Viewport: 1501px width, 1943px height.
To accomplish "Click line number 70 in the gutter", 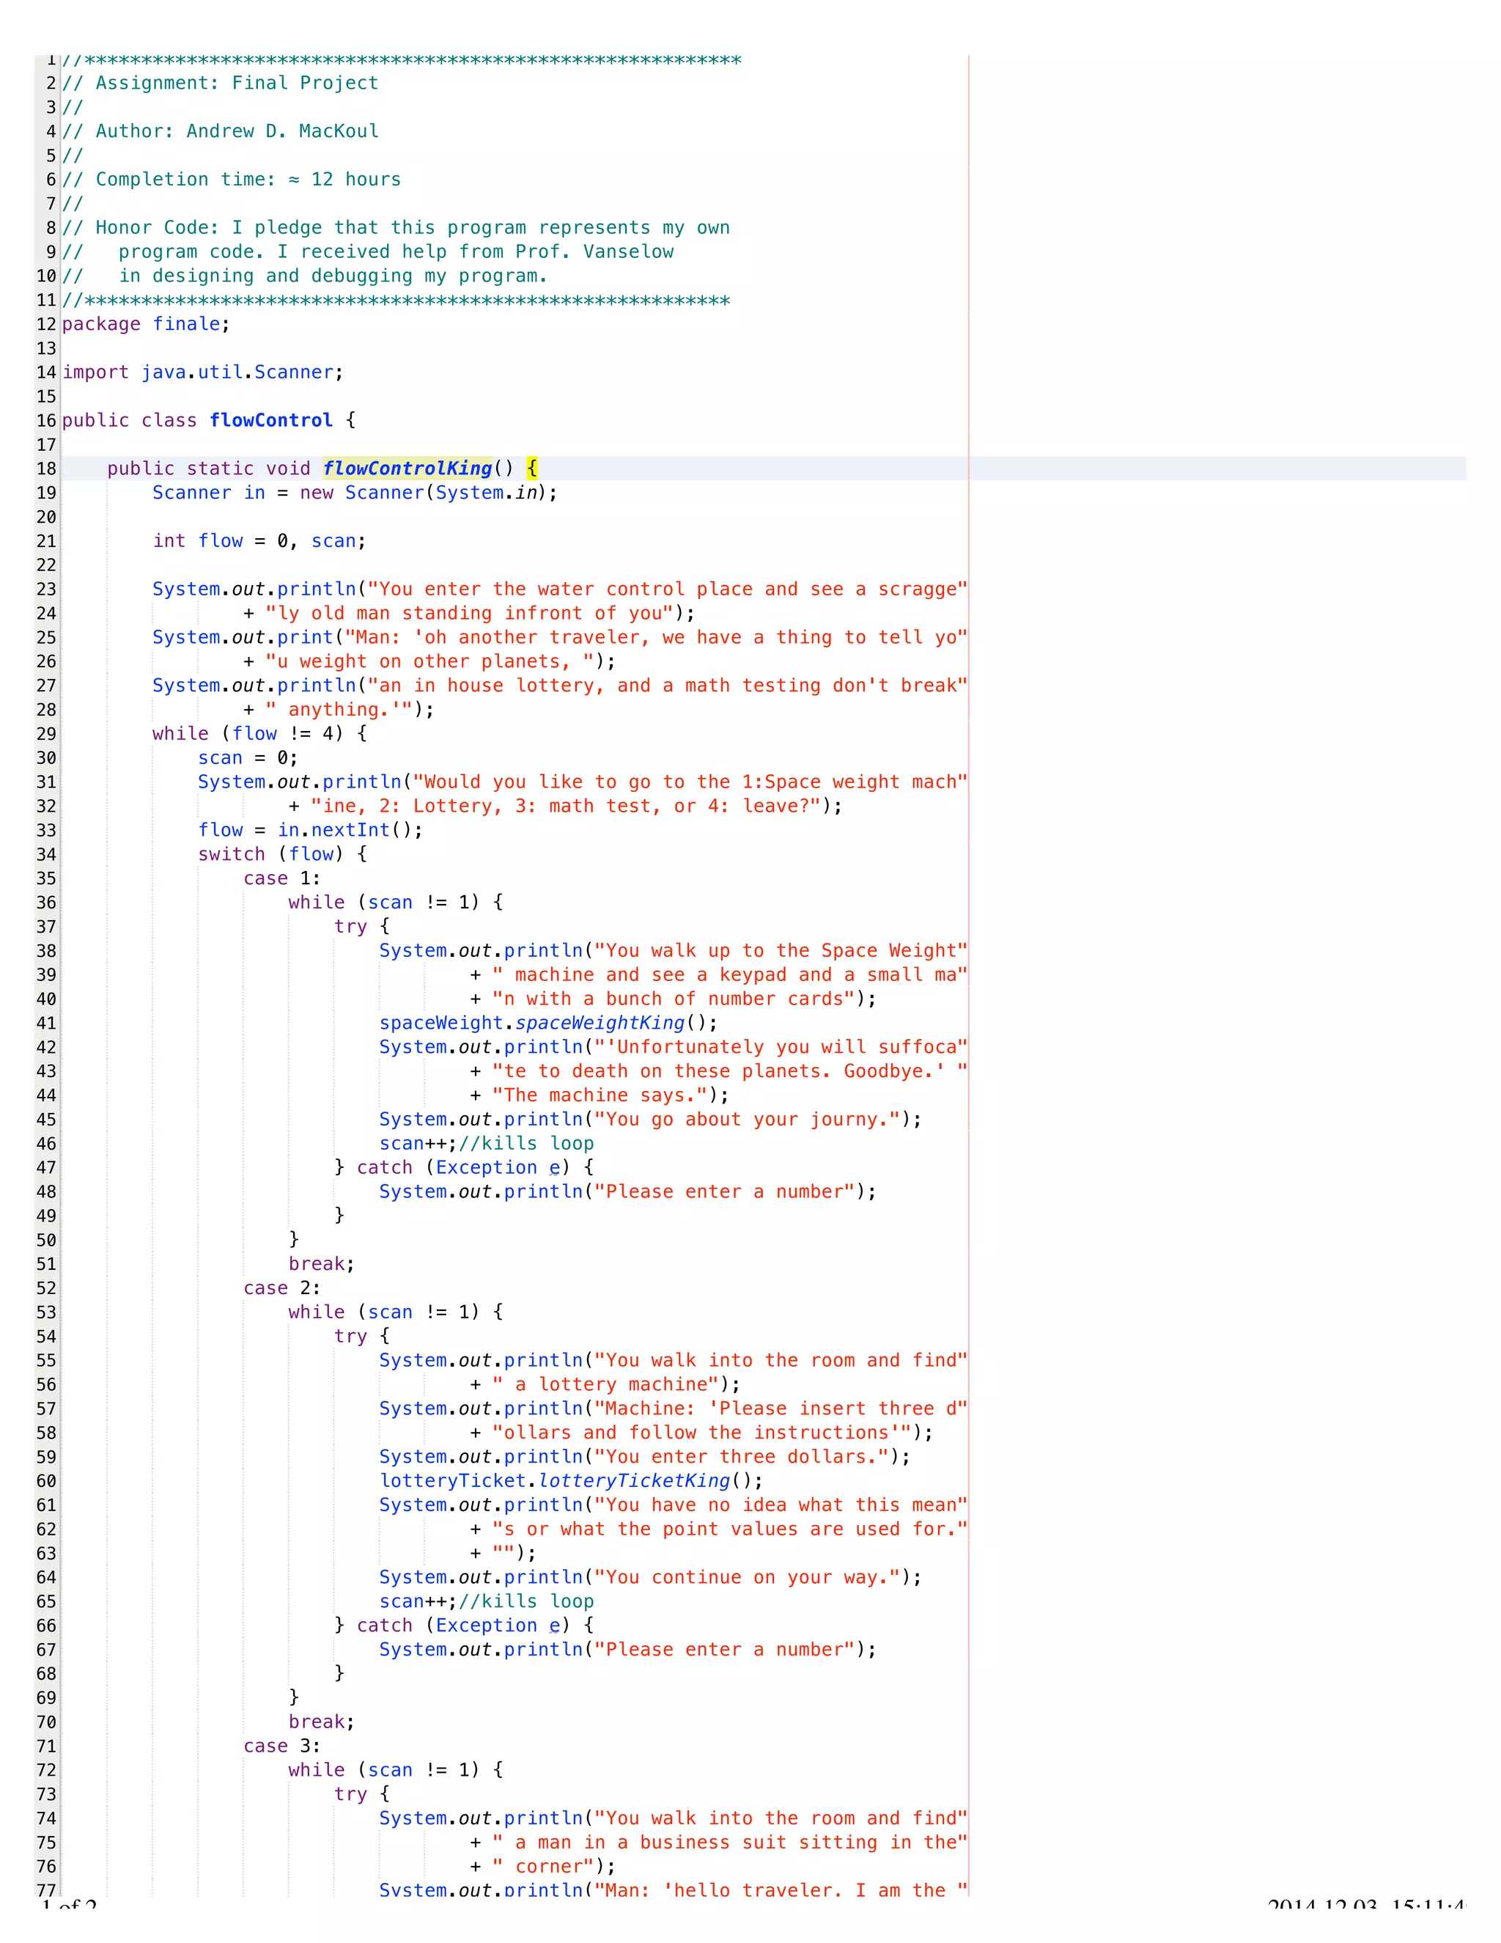I will tap(46, 1722).
